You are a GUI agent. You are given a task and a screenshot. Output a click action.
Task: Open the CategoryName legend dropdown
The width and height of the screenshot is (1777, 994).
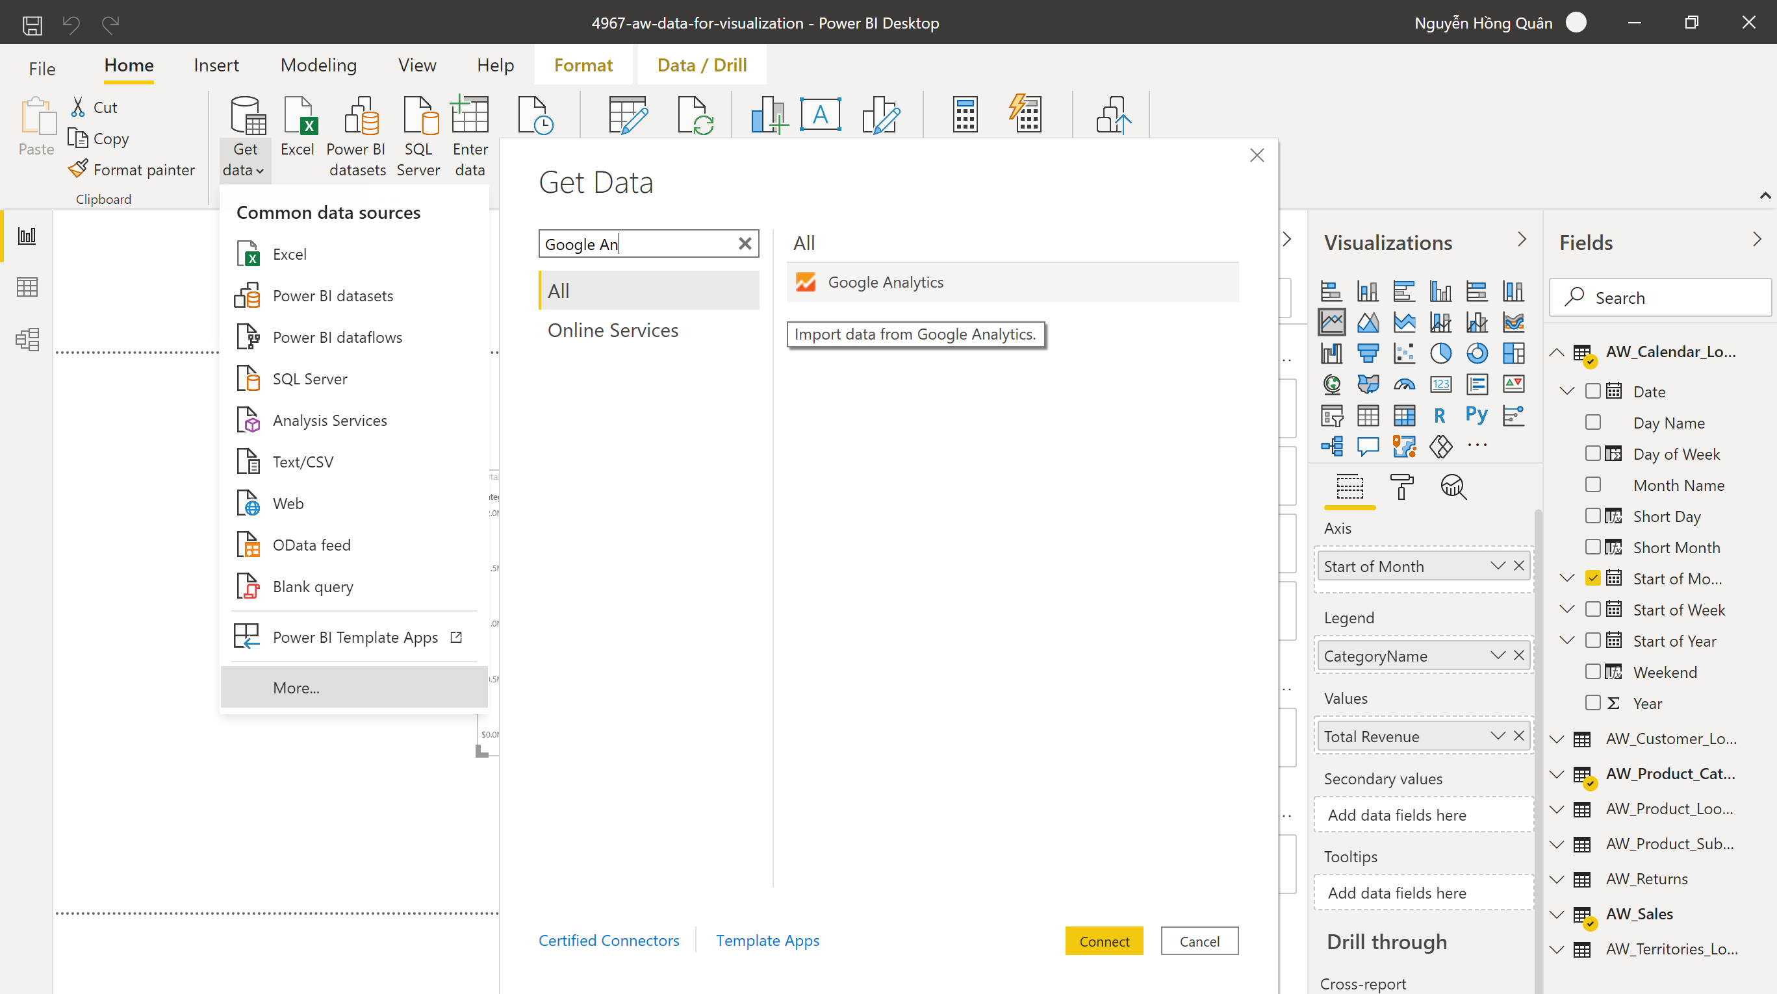click(x=1497, y=655)
